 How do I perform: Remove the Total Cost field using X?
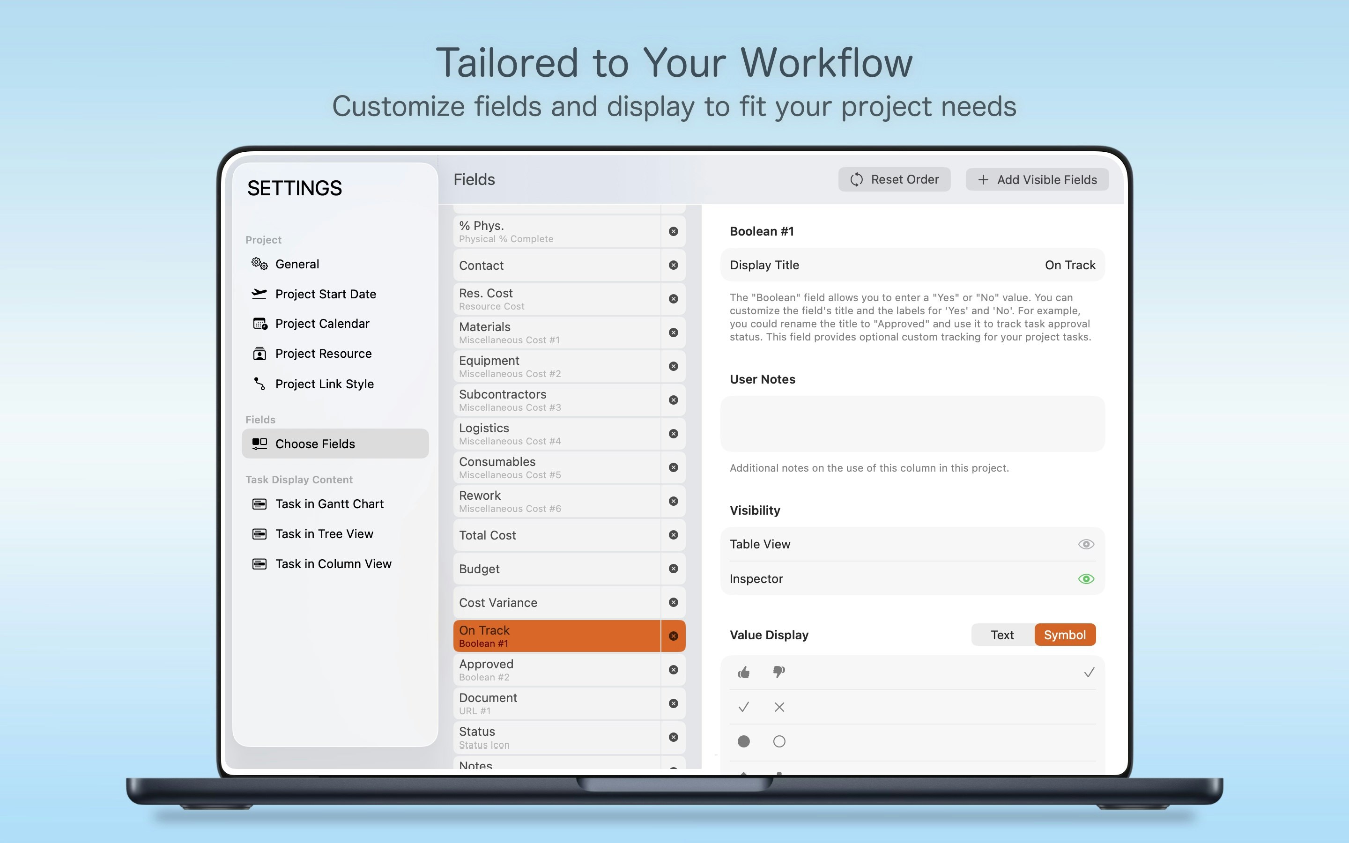(674, 535)
